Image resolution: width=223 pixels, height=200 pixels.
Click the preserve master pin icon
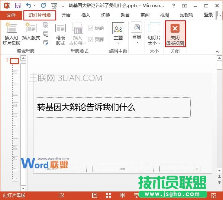(x=45, y=42)
